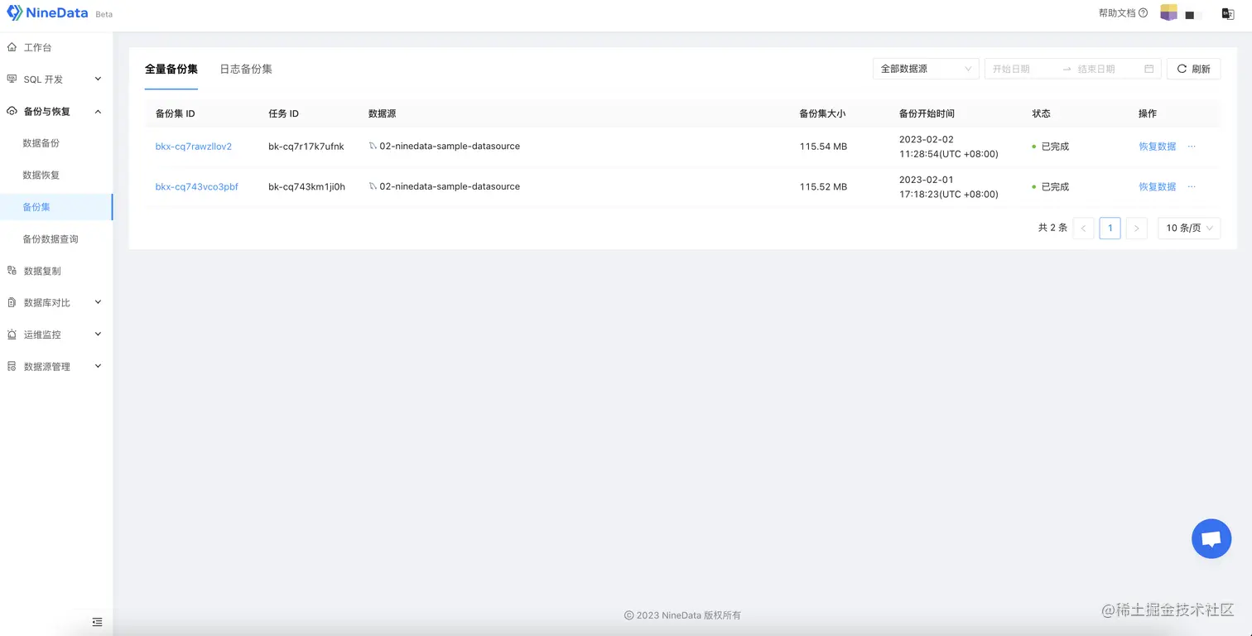Click the NineData logo
Image resolution: width=1252 pixels, height=636 pixels.
47,13
